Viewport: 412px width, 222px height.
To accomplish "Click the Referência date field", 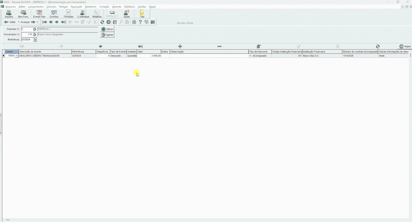I will click(x=27, y=40).
